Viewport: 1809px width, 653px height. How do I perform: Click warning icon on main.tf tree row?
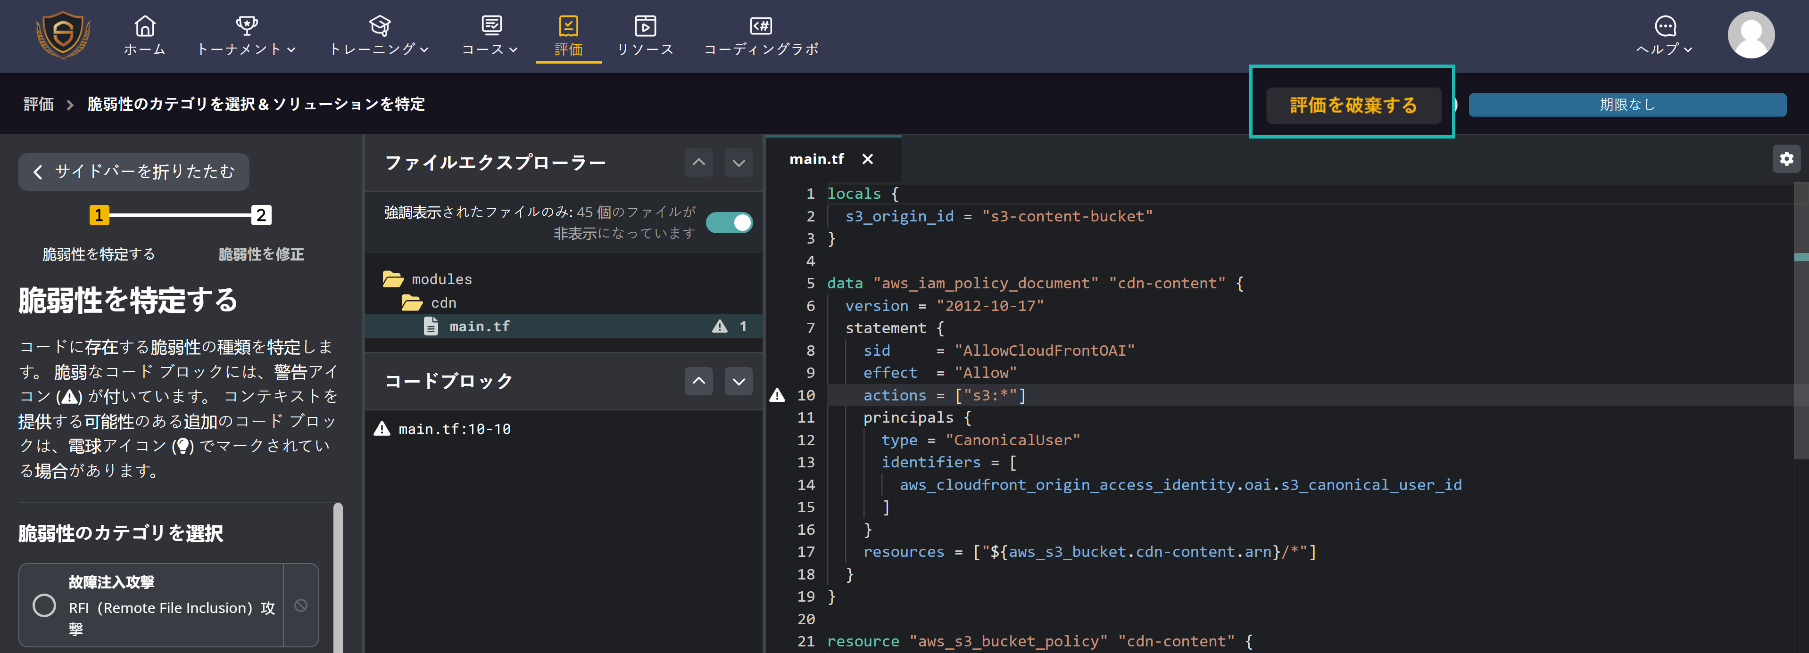(720, 326)
